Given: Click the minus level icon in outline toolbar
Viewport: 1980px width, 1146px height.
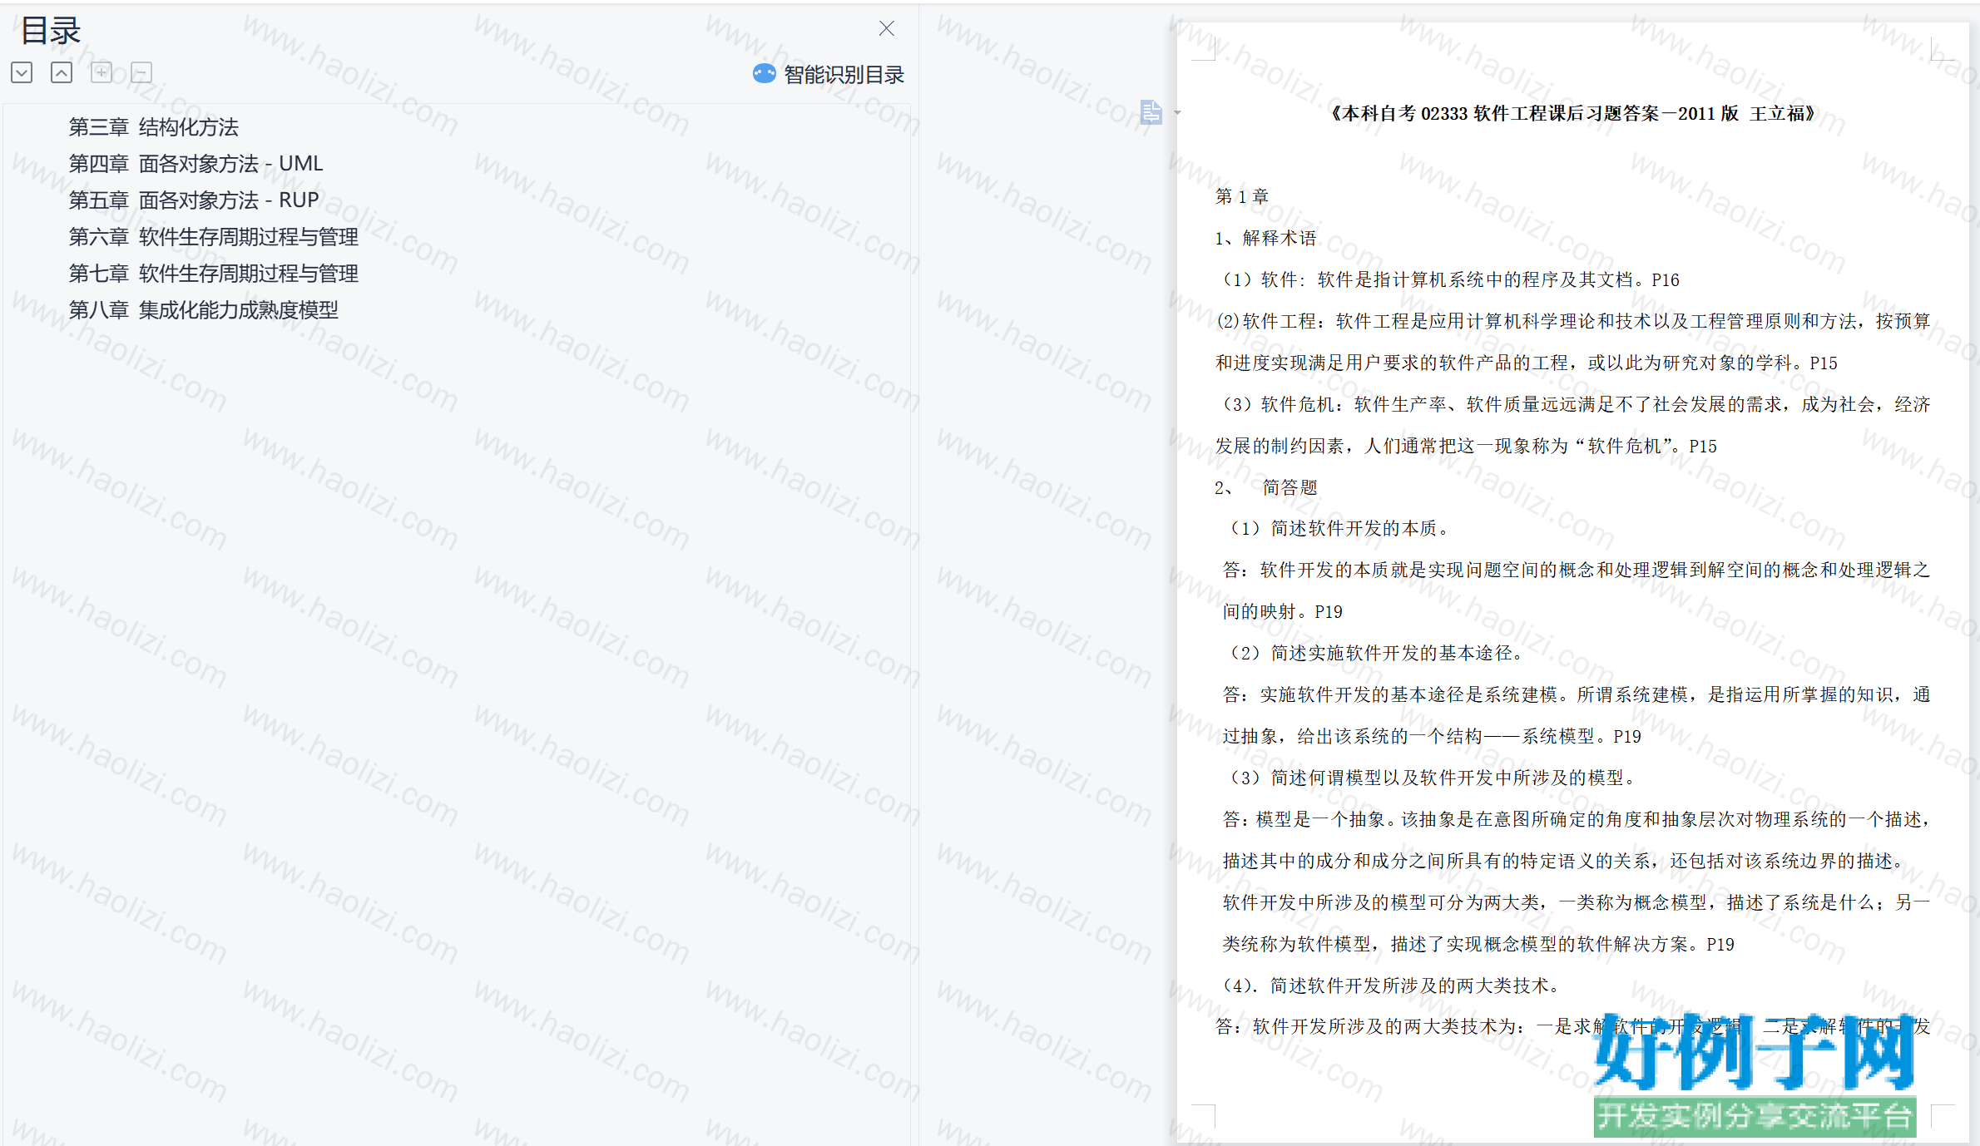Looking at the screenshot, I should 141,72.
